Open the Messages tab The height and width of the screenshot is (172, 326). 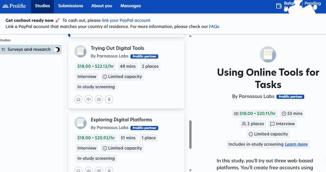pyautogui.click(x=131, y=6)
